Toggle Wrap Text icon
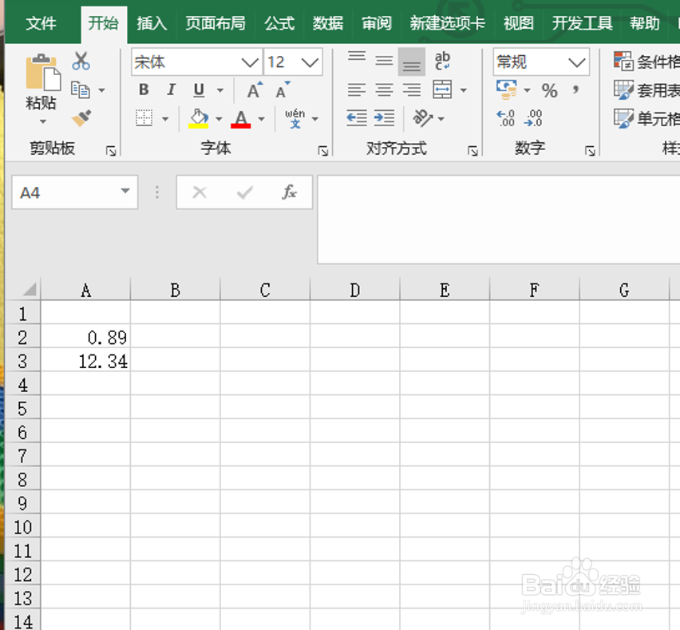 point(442,61)
